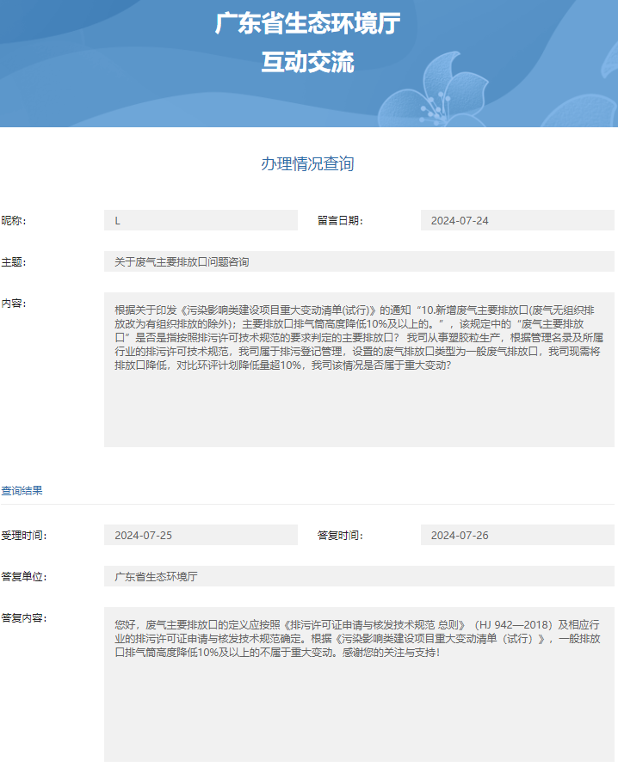Click the 昵称 label
This screenshot has width=618, height=767.
(14, 221)
